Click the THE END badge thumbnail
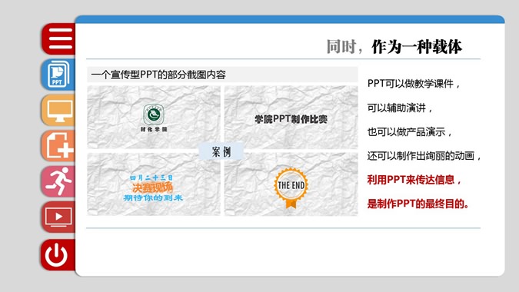 pos(291,184)
